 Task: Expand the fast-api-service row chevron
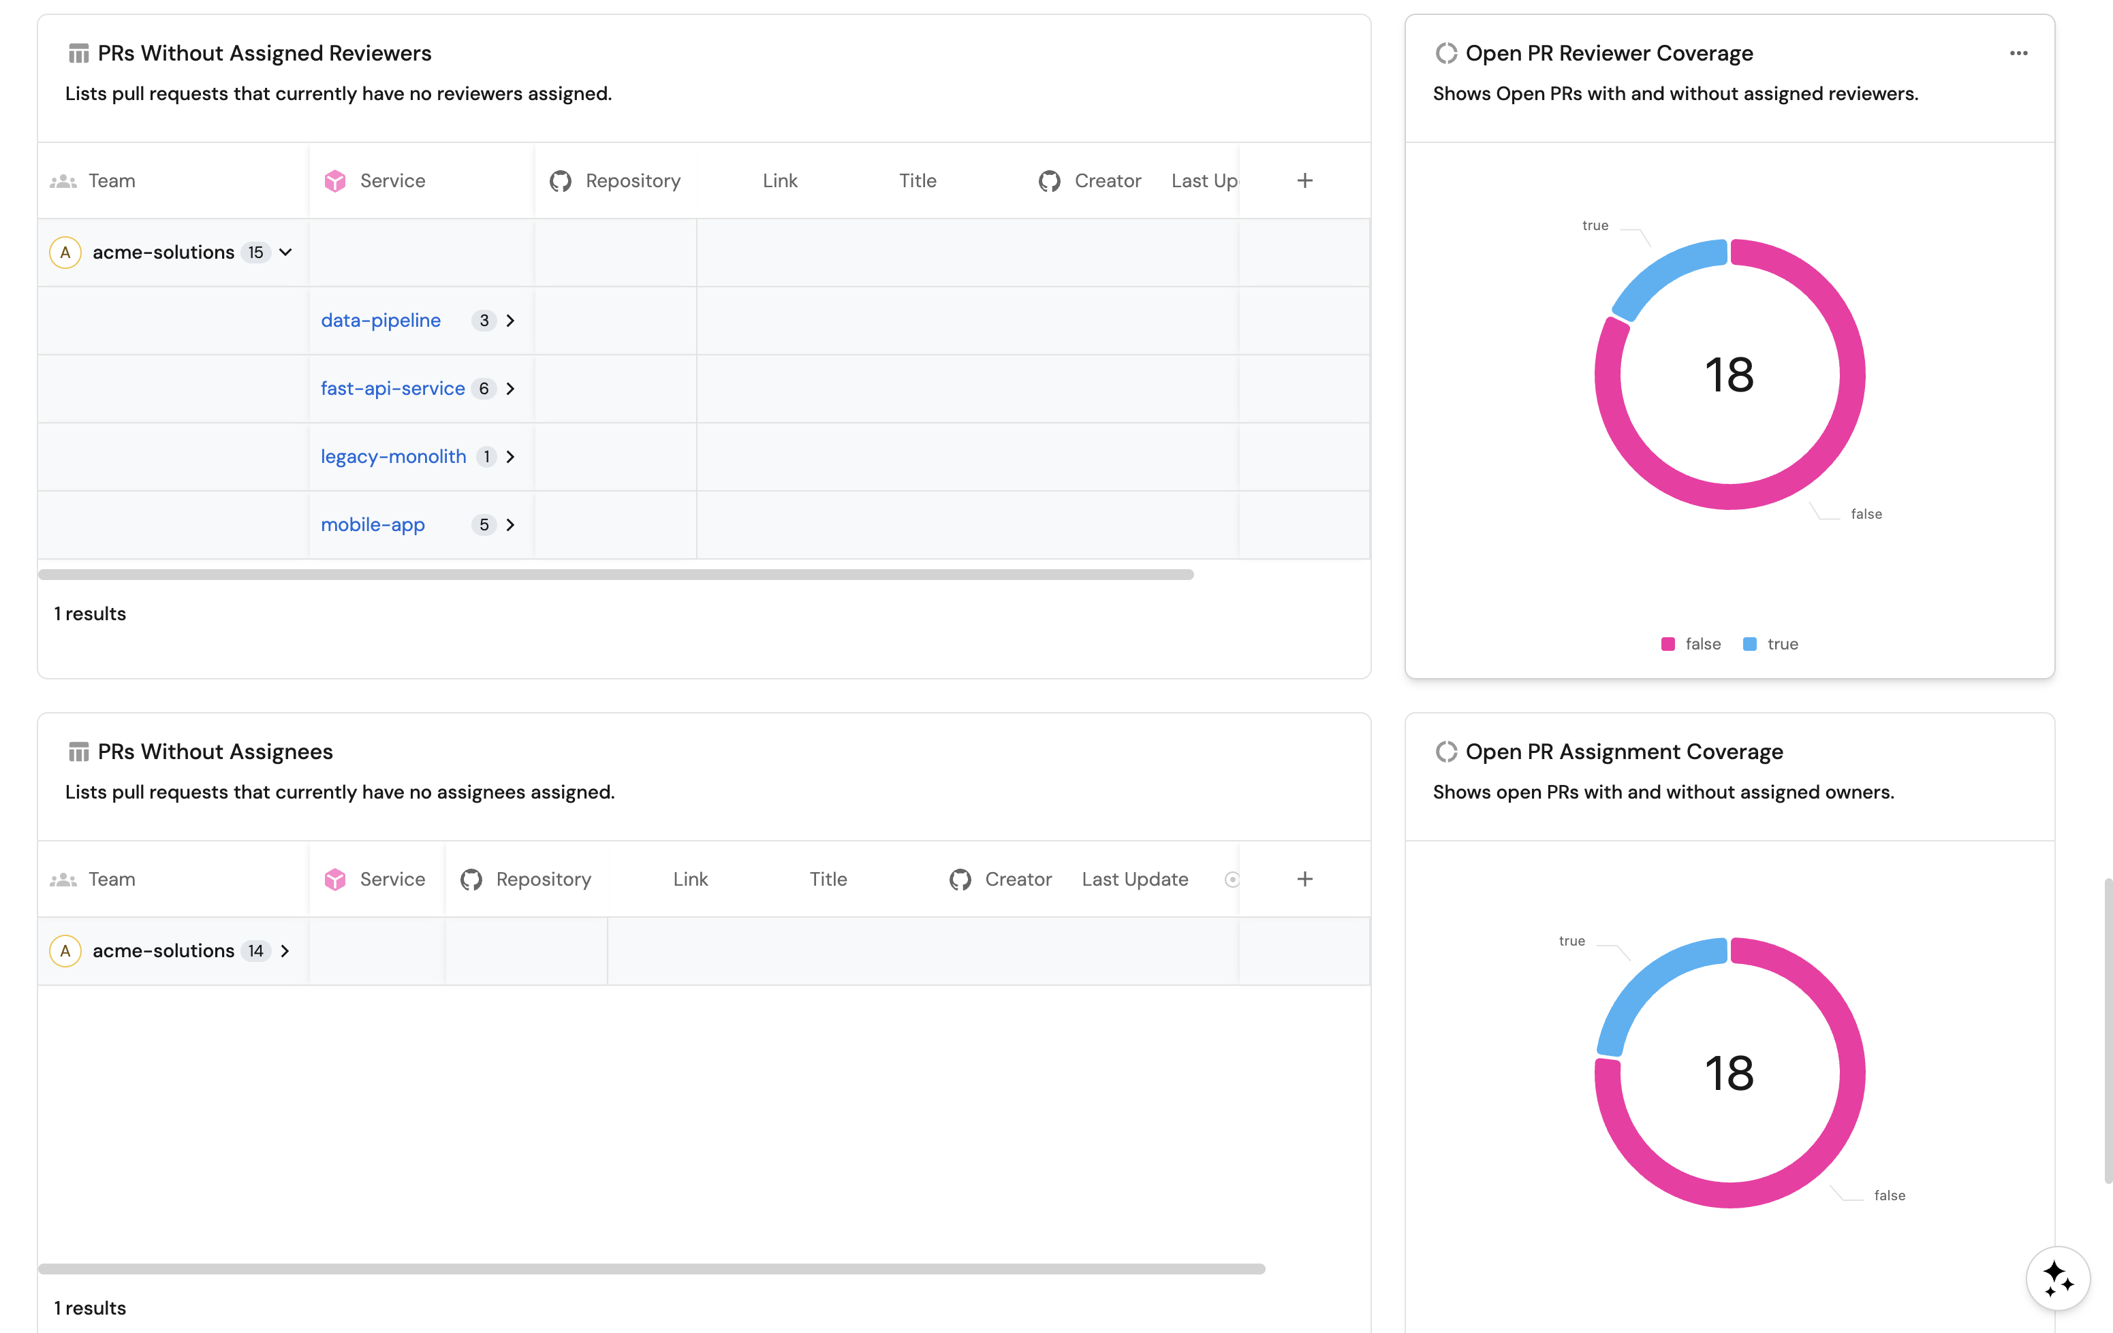[510, 389]
